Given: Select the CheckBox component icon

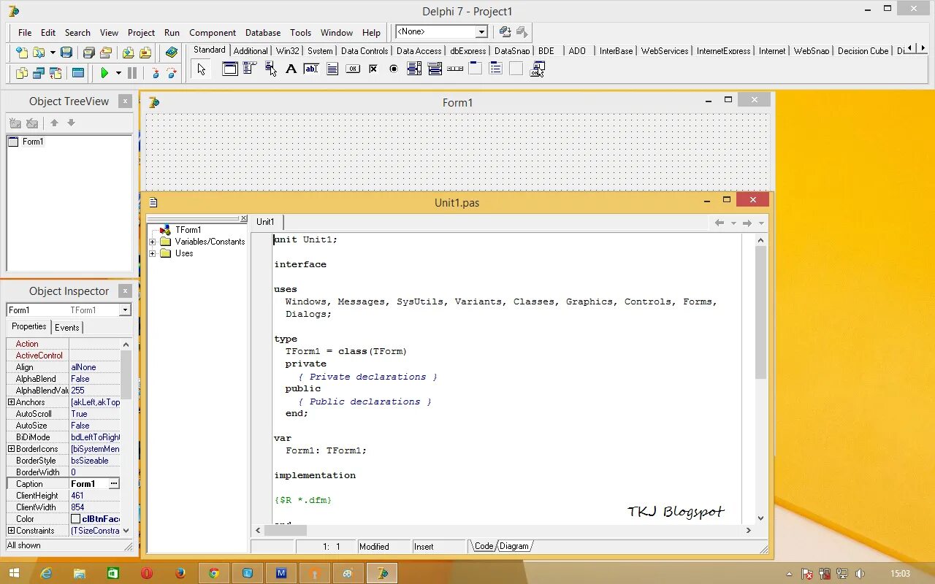Looking at the screenshot, I should point(373,69).
